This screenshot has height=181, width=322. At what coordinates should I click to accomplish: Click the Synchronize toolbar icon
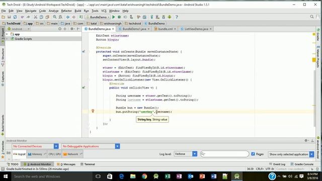[x=15, y=17]
